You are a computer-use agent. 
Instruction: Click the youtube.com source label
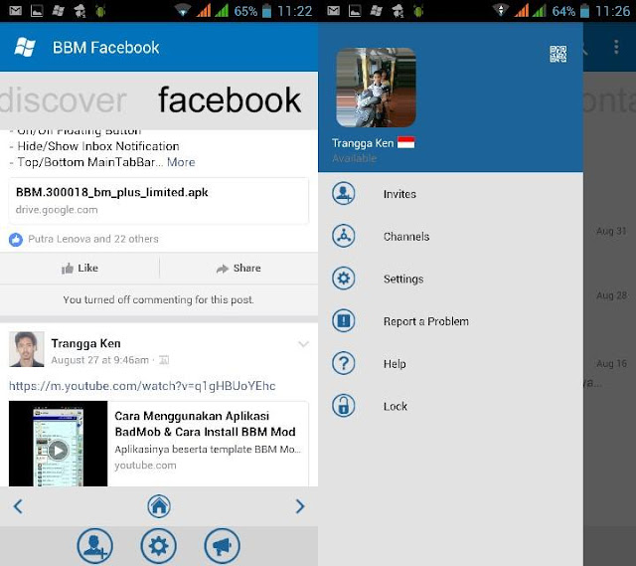[145, 466]
